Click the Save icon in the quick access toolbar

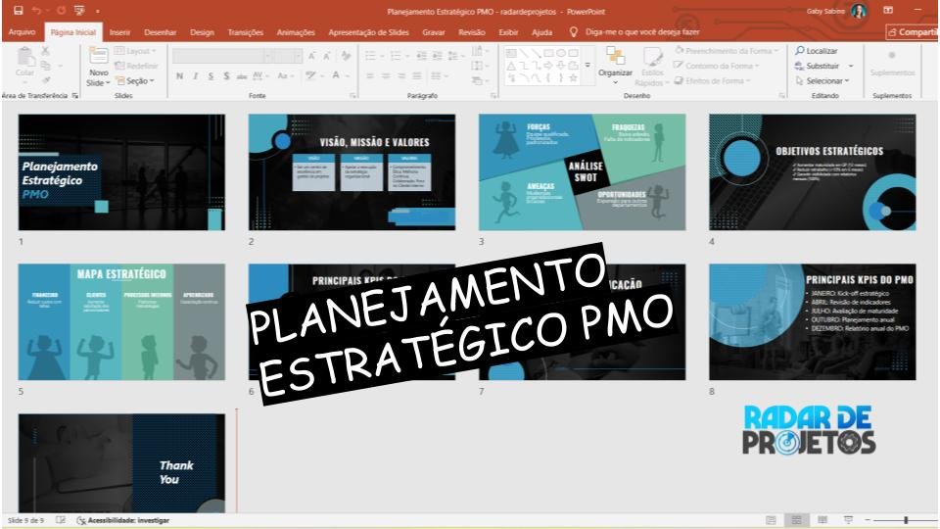[18, 11]
